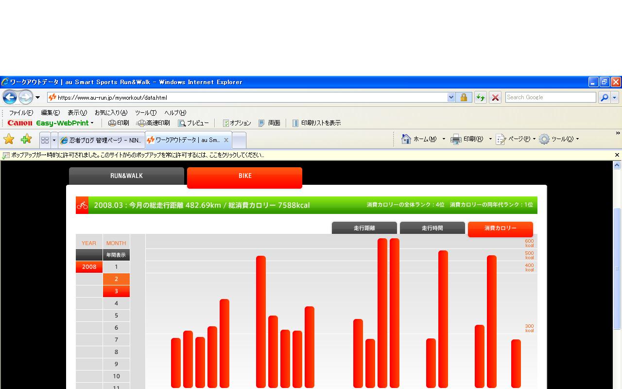Select month 5 in list

tap(116, 316)
